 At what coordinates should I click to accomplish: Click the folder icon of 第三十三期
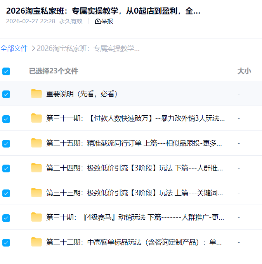point(36,193)
